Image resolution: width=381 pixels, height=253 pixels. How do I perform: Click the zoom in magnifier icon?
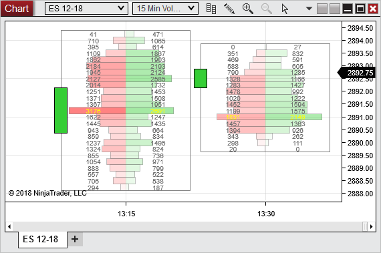[247, 9]
